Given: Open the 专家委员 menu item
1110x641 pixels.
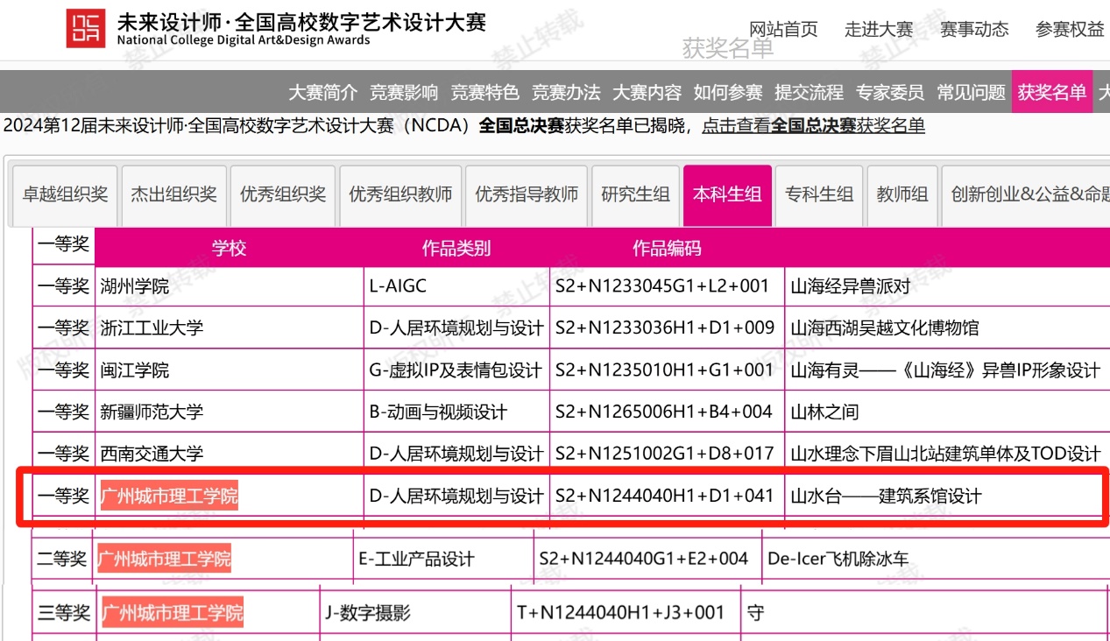Looking at the screenshot, I should tap(890, 92).
